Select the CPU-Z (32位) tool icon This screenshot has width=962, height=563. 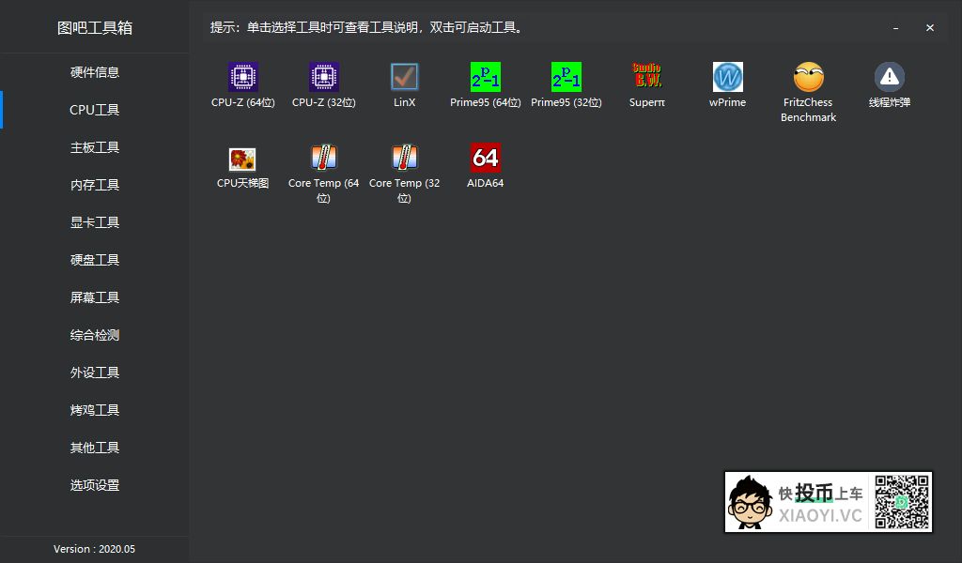[324, 77]
